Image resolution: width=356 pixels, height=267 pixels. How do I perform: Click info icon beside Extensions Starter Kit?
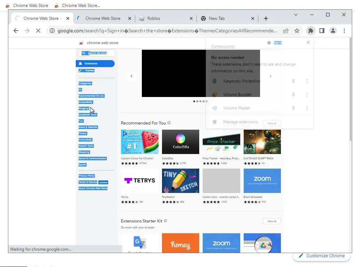[165, 221]
